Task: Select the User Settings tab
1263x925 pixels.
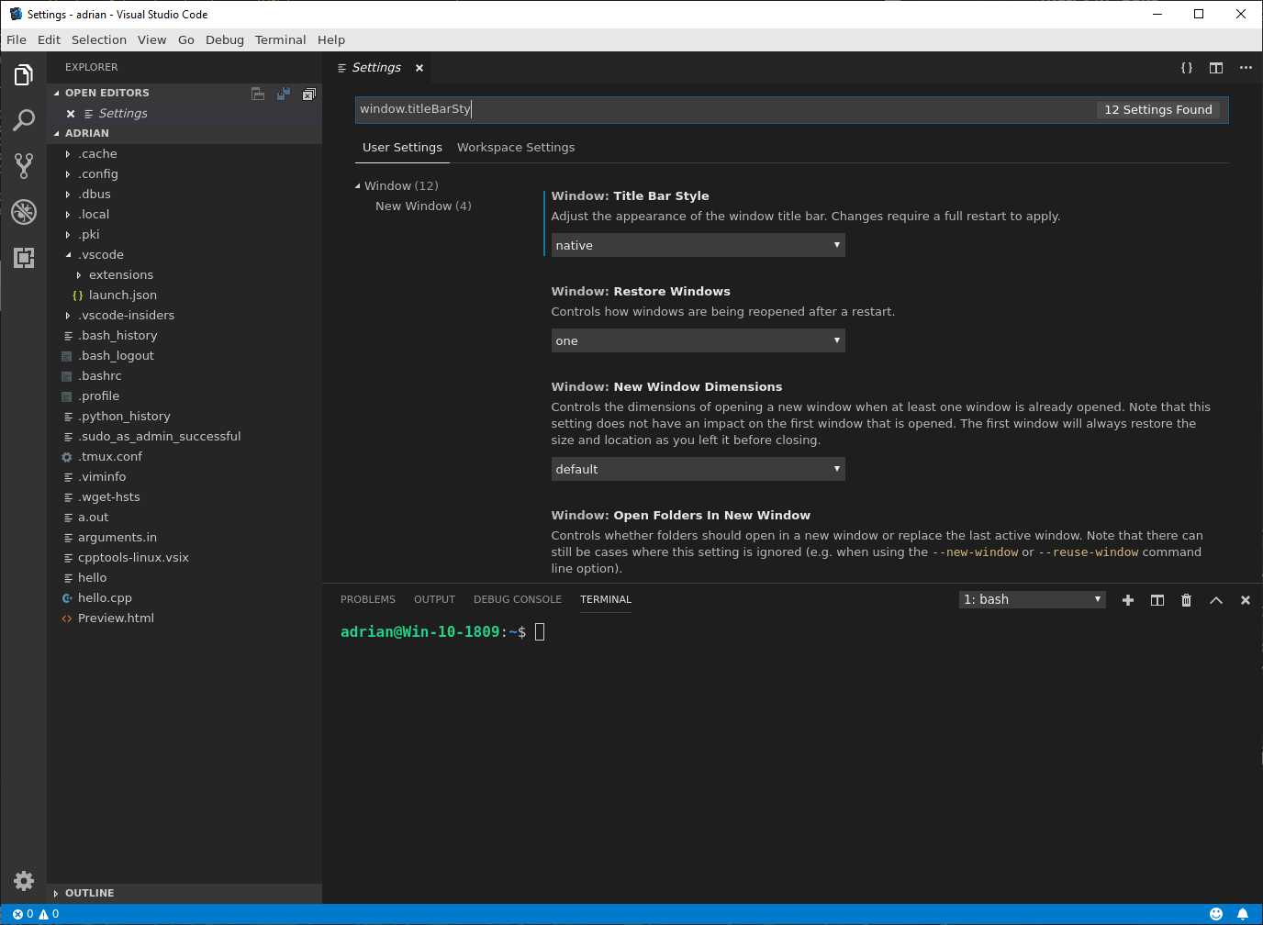Action: 402,148
